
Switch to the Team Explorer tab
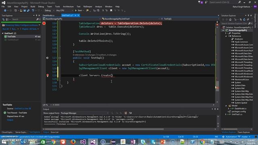[243, 132]
